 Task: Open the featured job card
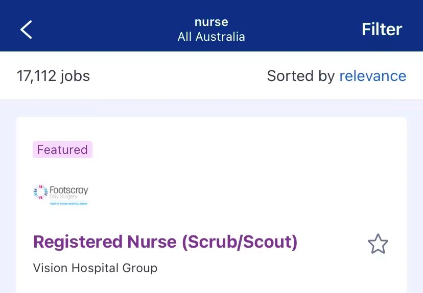click(x=211, y=205)
